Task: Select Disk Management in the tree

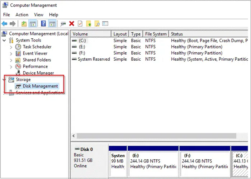Action: coord(40,86)
